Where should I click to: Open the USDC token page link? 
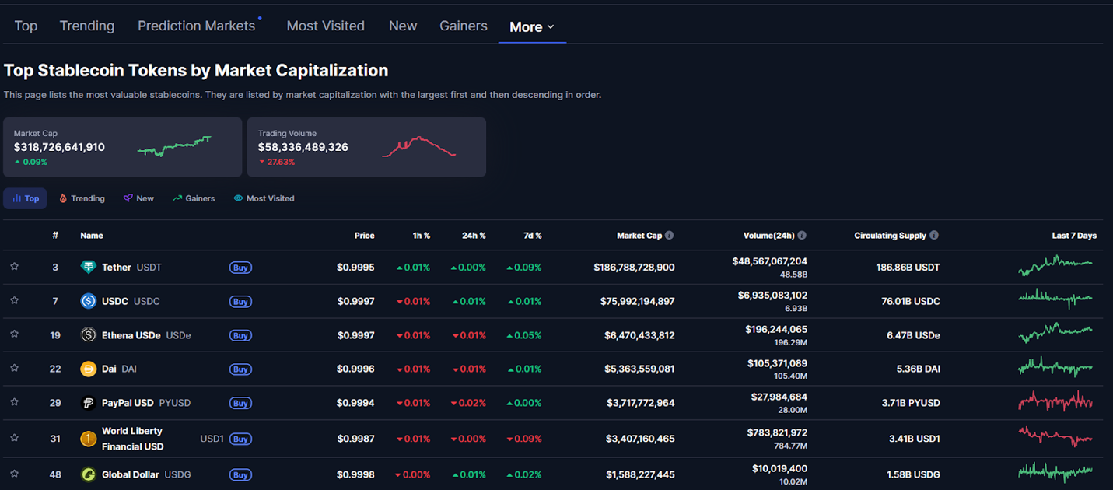tap(117, 301)
